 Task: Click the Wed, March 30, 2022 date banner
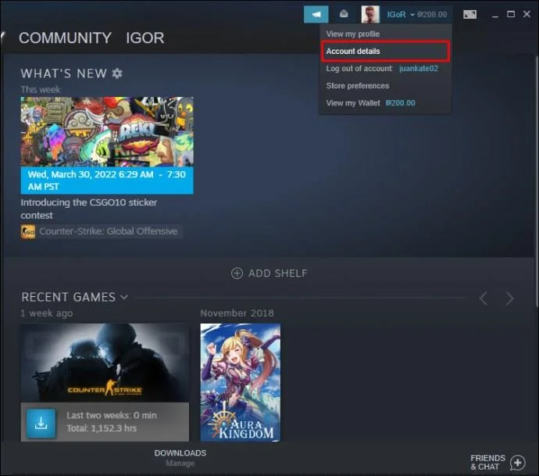point(107,181)
